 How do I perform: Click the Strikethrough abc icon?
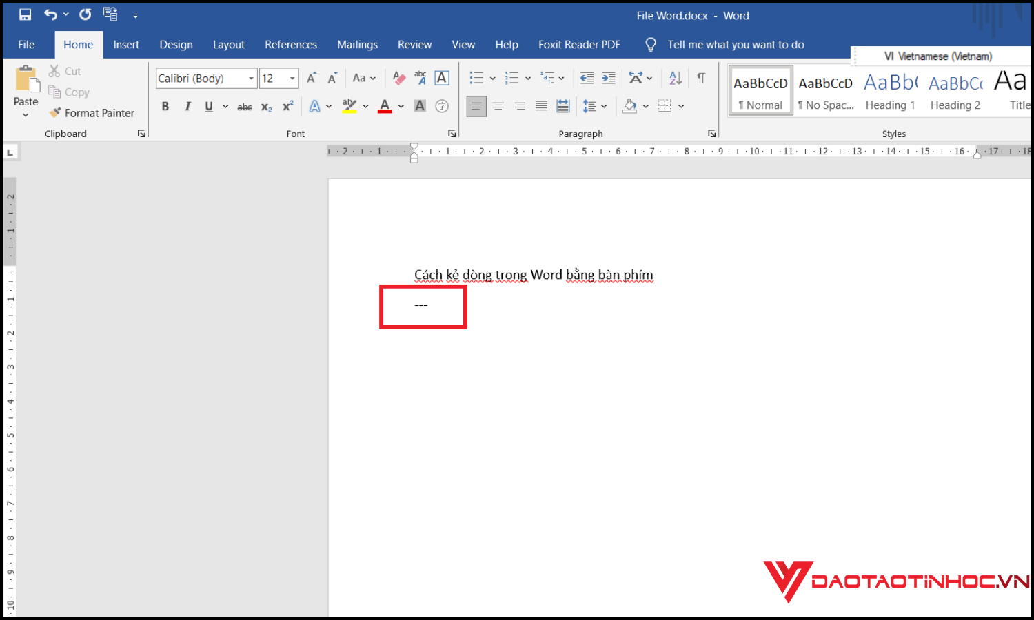point(245,107)
